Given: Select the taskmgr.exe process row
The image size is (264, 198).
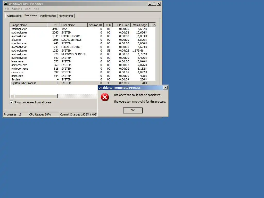Looking at the screenshot, I should [x=83, y=29].
